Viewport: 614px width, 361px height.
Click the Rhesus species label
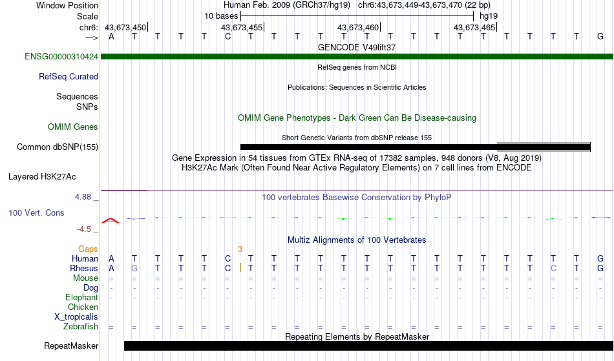click(x=84, y=269)
